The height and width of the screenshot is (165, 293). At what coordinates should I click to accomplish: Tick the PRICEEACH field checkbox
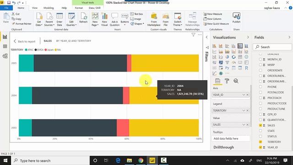click(260, 98)
